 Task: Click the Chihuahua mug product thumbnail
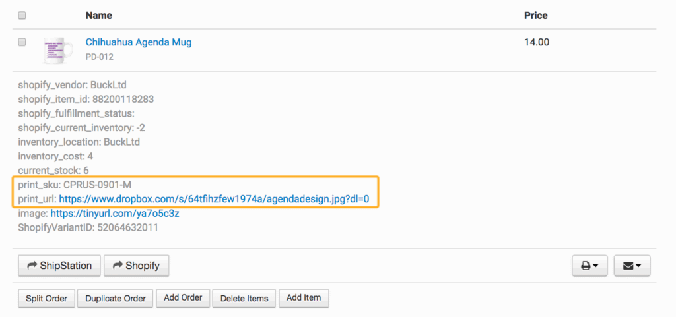pyautogui.click(x=58, y=49)
